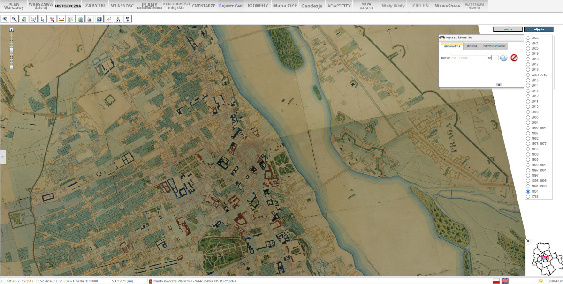Select the 2001 imagery radio button

click(528, 122)
